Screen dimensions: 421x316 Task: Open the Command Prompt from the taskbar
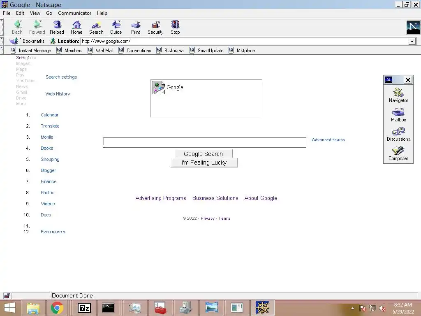pyautogui.click(x=108, y=308)
